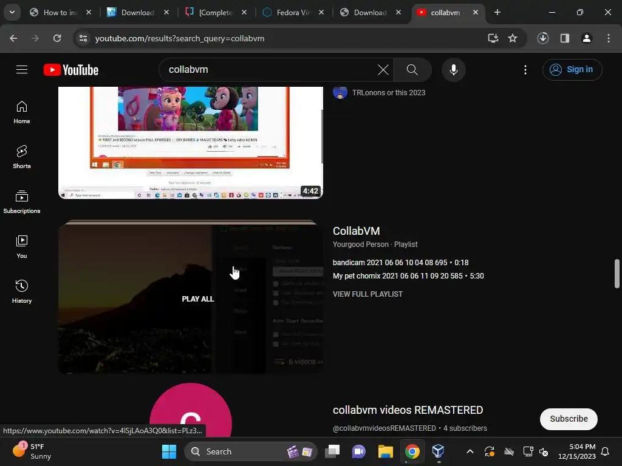Click the page vertical scrollbar

[x=617, y=274]
